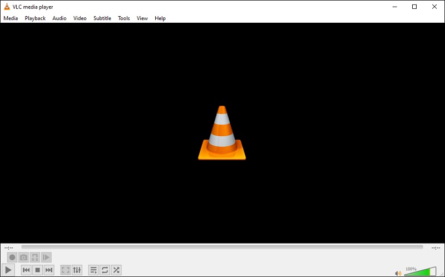Stop playback with the square button
This screenshot has height=277, width=445.
click(37, 270)
